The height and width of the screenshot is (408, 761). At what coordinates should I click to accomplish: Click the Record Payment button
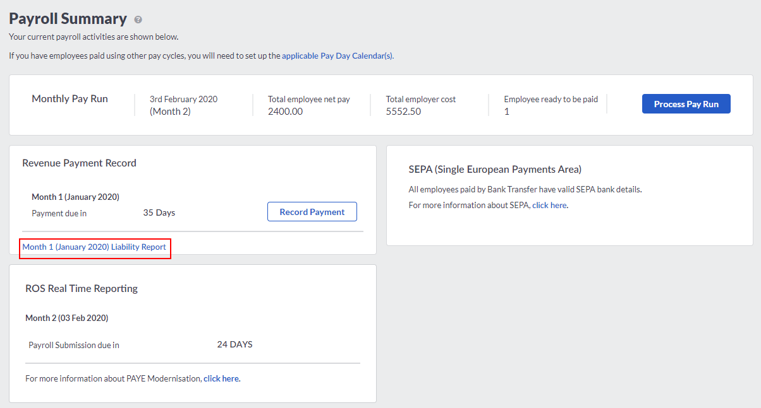coord(312,212)
